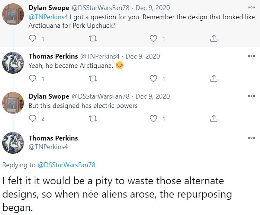Open Dec 9, 2020 timestamp on 'electric powers' tweet
The image size is (260, 215).
[x=153, y=96]
